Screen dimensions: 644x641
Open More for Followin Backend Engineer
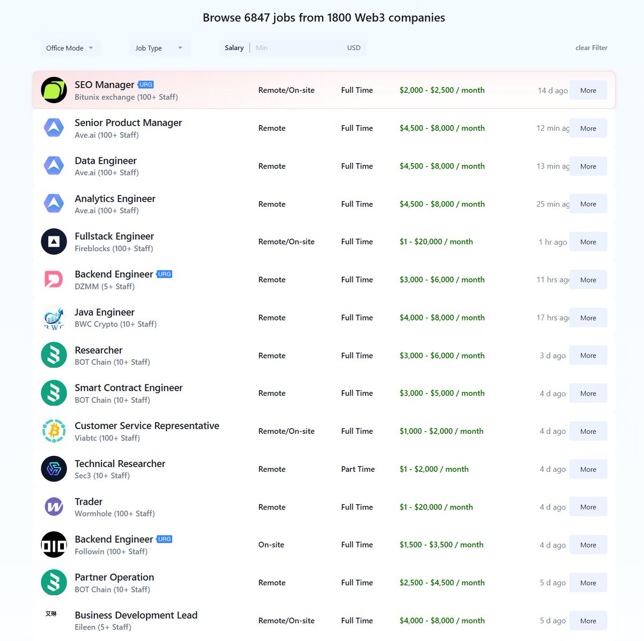click(588, 545)
